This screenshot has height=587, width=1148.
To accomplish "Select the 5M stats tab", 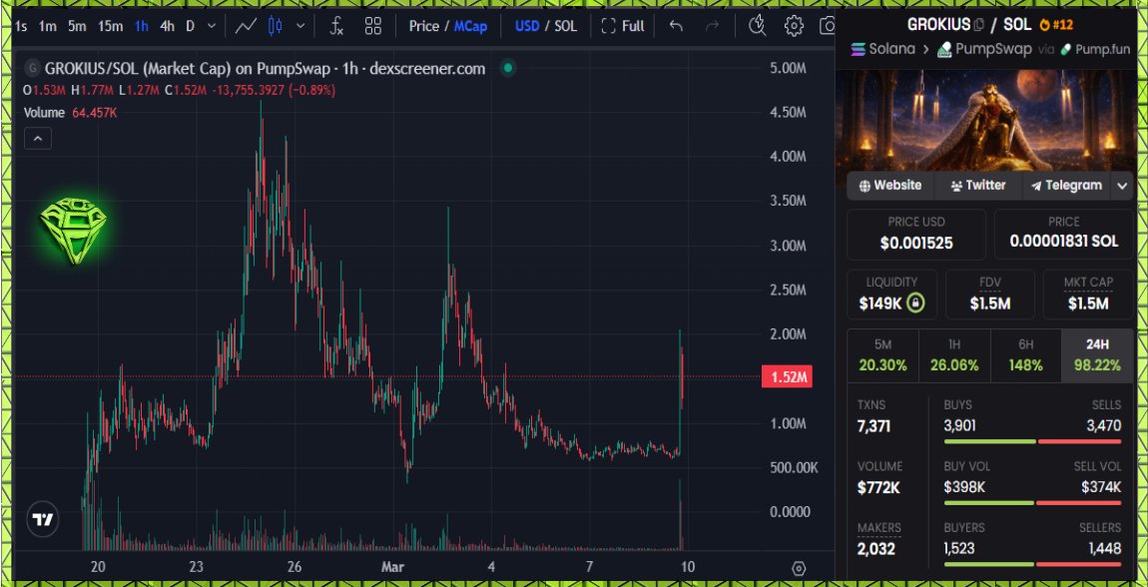I will click(x=882, y=355).
